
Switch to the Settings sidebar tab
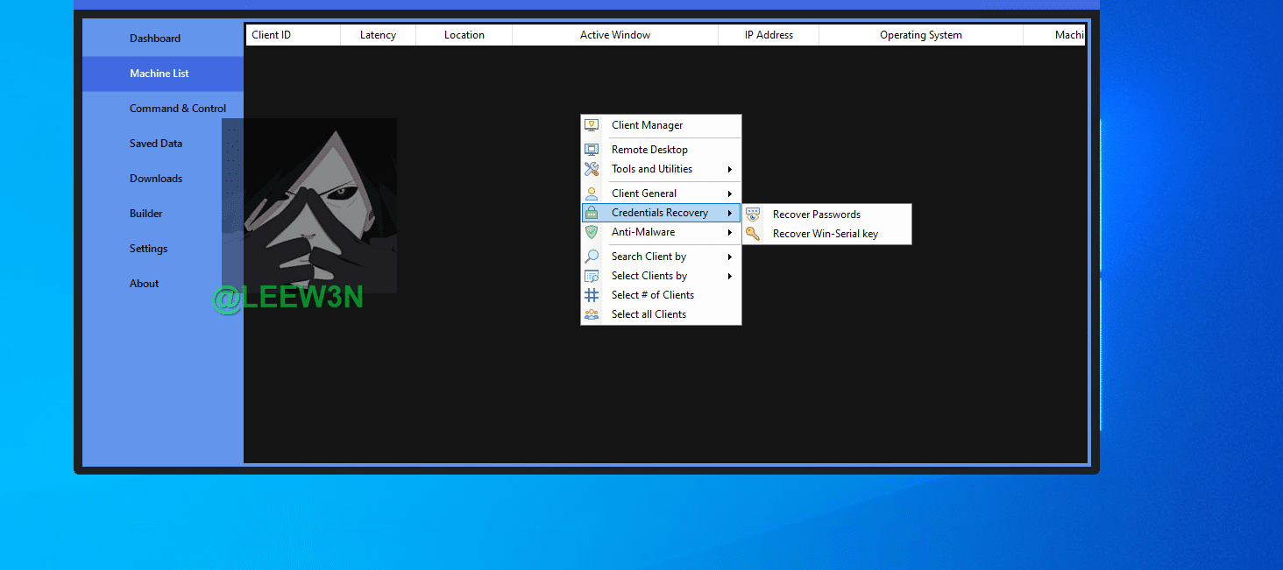[x=148, y=249]
